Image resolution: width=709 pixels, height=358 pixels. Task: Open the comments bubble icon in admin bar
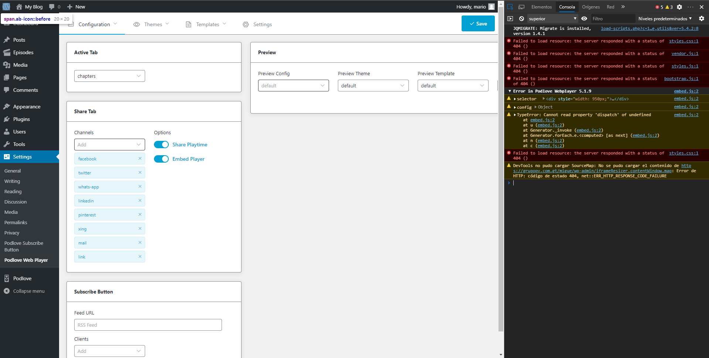[x=52, y=7]
